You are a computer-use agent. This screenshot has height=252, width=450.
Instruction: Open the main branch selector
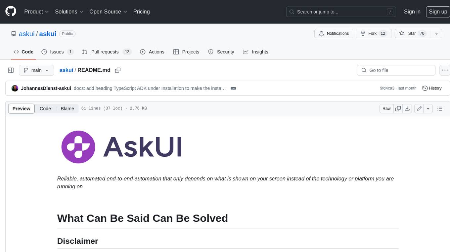pos(36,70)
